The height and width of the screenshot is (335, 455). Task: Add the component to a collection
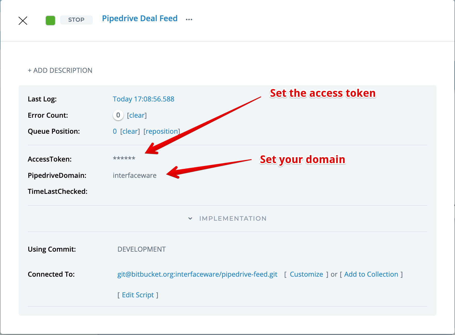tap(371, 274)
